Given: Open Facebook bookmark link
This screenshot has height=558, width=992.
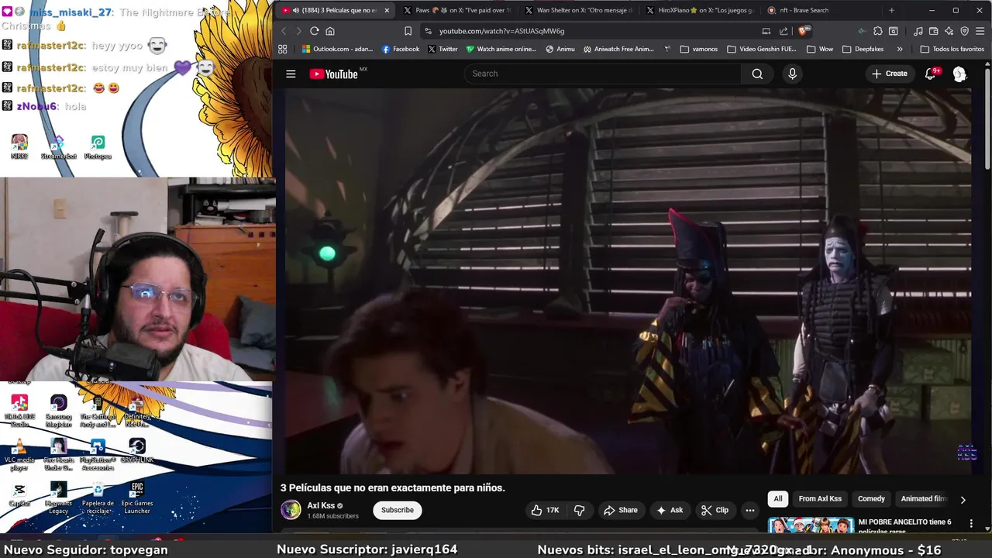Looking at the screenshot, I should (x=400, y=49).
